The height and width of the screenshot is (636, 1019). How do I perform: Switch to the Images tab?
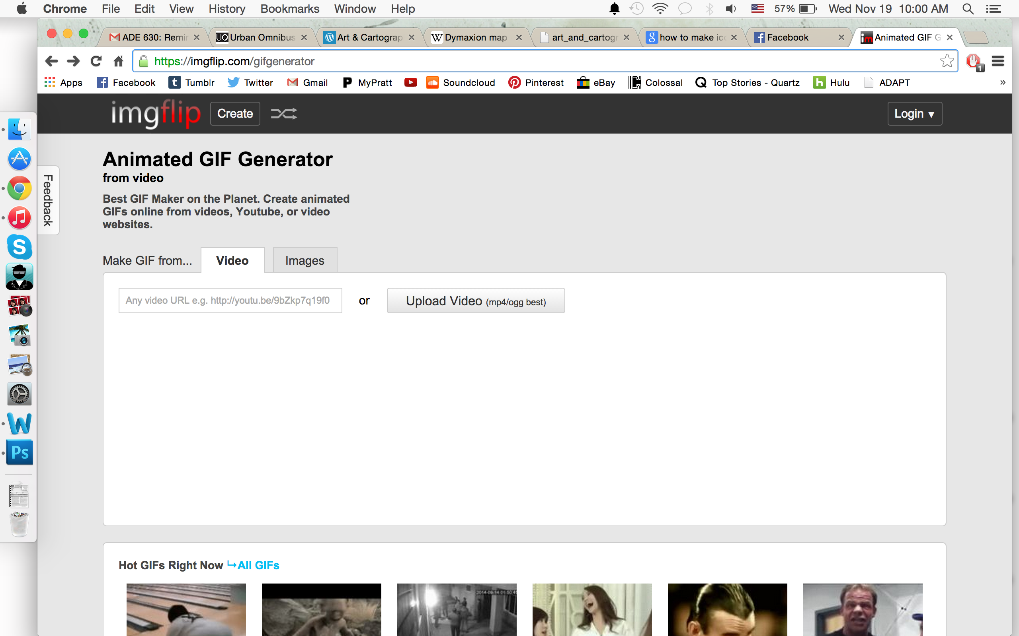point(305,260)
